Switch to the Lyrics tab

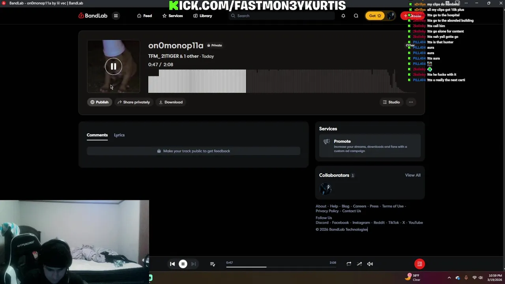(x=119, y=135)
